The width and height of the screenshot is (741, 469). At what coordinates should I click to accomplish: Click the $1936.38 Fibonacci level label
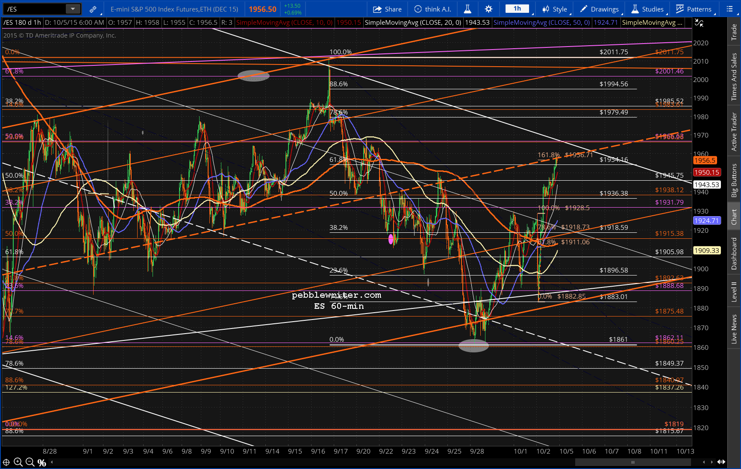[x=614, y=193]
